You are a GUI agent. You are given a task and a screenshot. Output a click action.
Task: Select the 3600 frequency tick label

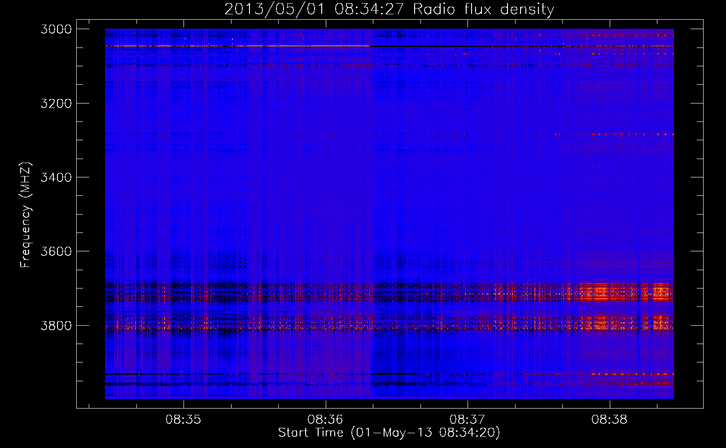pos(56,251)
